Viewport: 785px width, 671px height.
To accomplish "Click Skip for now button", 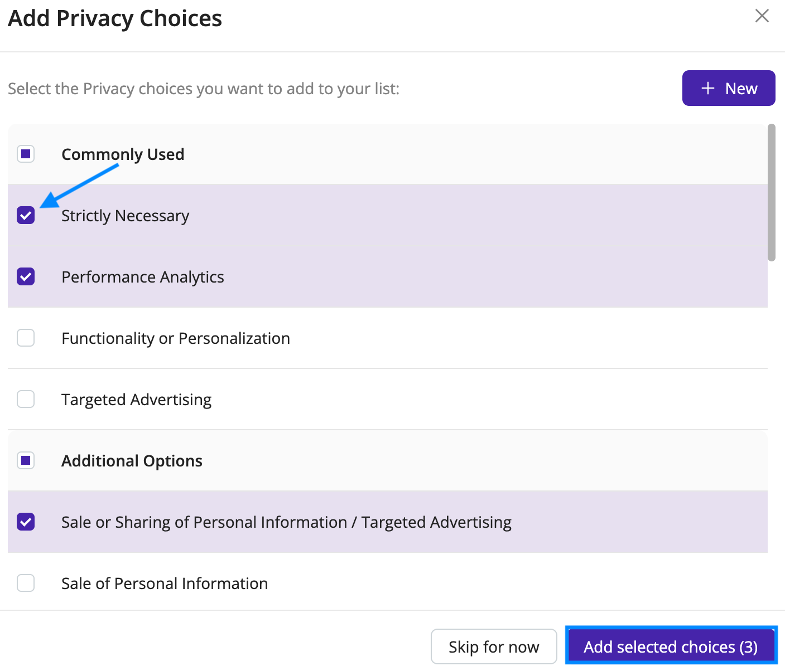I will (494, 646).
